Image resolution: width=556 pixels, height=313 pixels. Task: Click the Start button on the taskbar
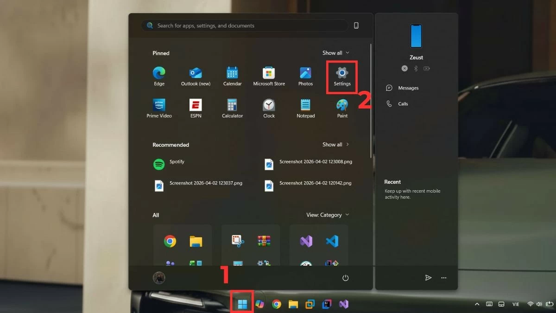[242, 304]
